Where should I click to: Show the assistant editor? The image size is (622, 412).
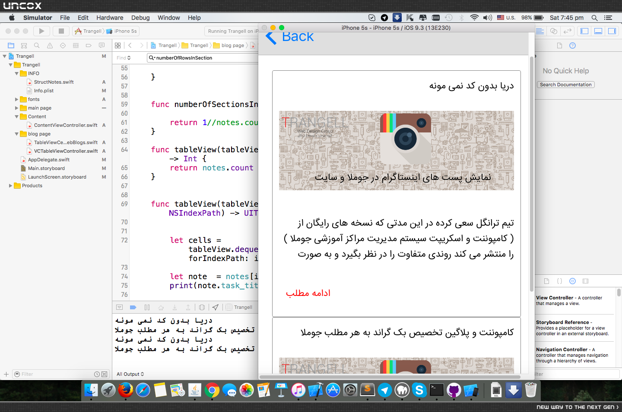pos(554,31)
